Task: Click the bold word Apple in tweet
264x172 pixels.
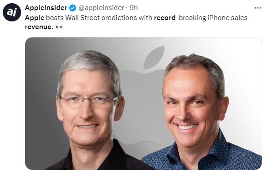Action: click(34, 18)
